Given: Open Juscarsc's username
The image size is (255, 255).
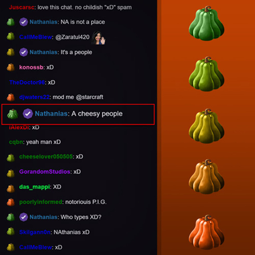Looking at the screenshot, I should (22, 7).
